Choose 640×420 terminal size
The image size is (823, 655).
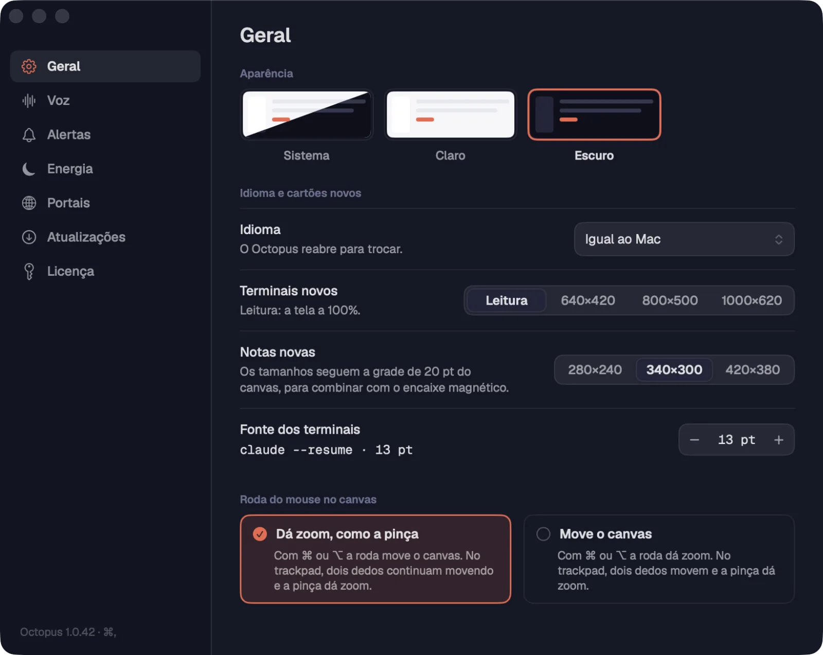588,300
